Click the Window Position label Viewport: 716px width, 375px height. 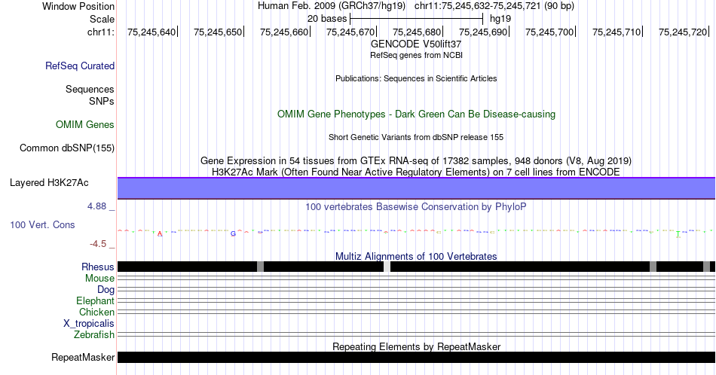[78, 6]
